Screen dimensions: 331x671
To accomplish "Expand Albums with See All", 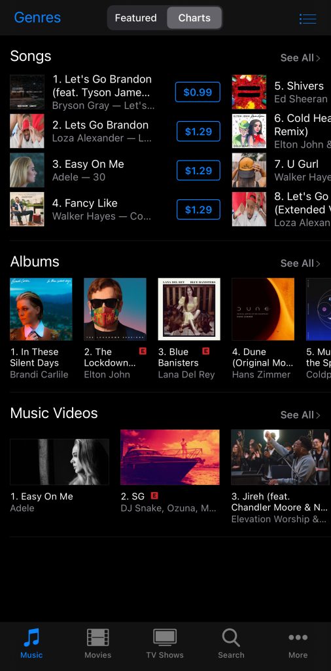I will (x=300, y=263).
